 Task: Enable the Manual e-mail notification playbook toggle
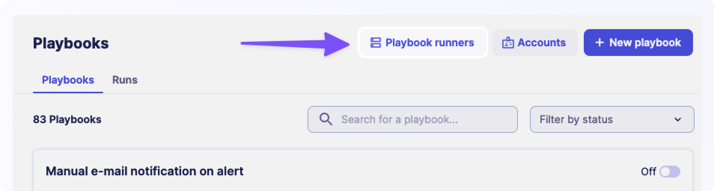tap(669, 172)
